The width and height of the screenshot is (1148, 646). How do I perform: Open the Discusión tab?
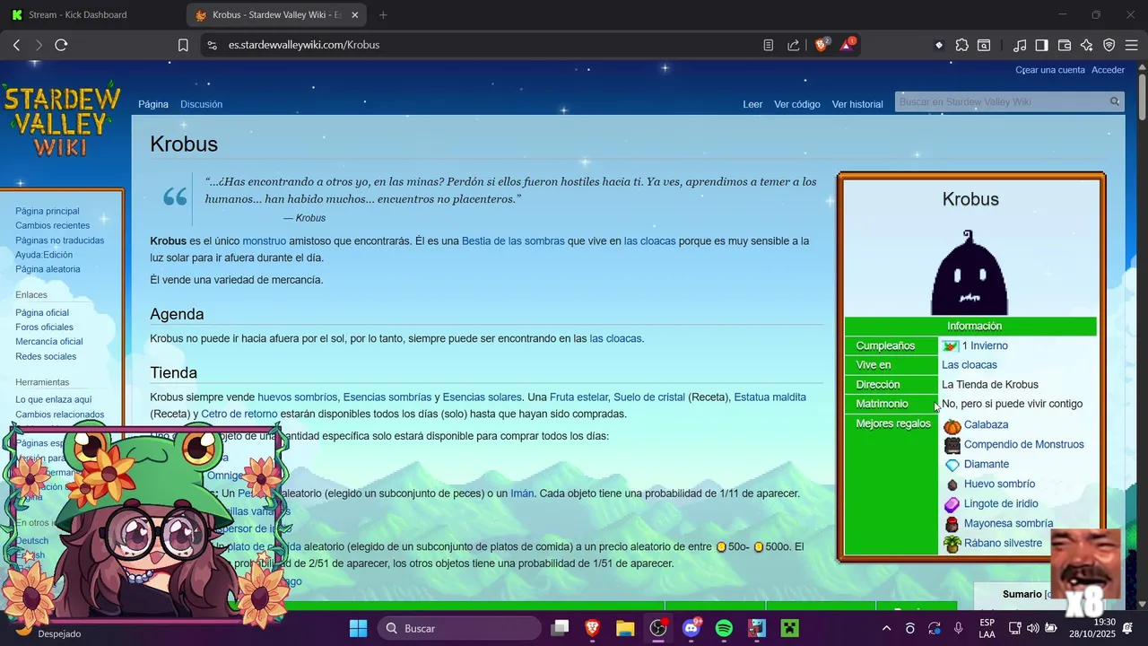pyautogui.click(x=201, y=104)
